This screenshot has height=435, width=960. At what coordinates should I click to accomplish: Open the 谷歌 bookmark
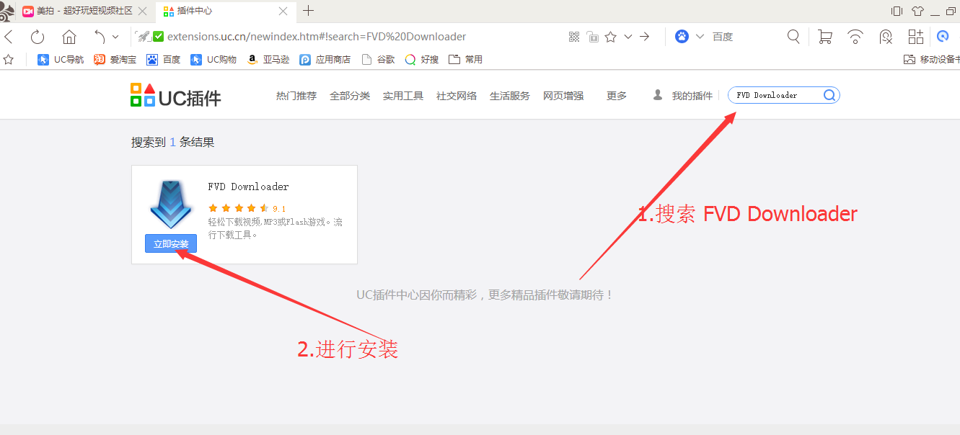378,60
